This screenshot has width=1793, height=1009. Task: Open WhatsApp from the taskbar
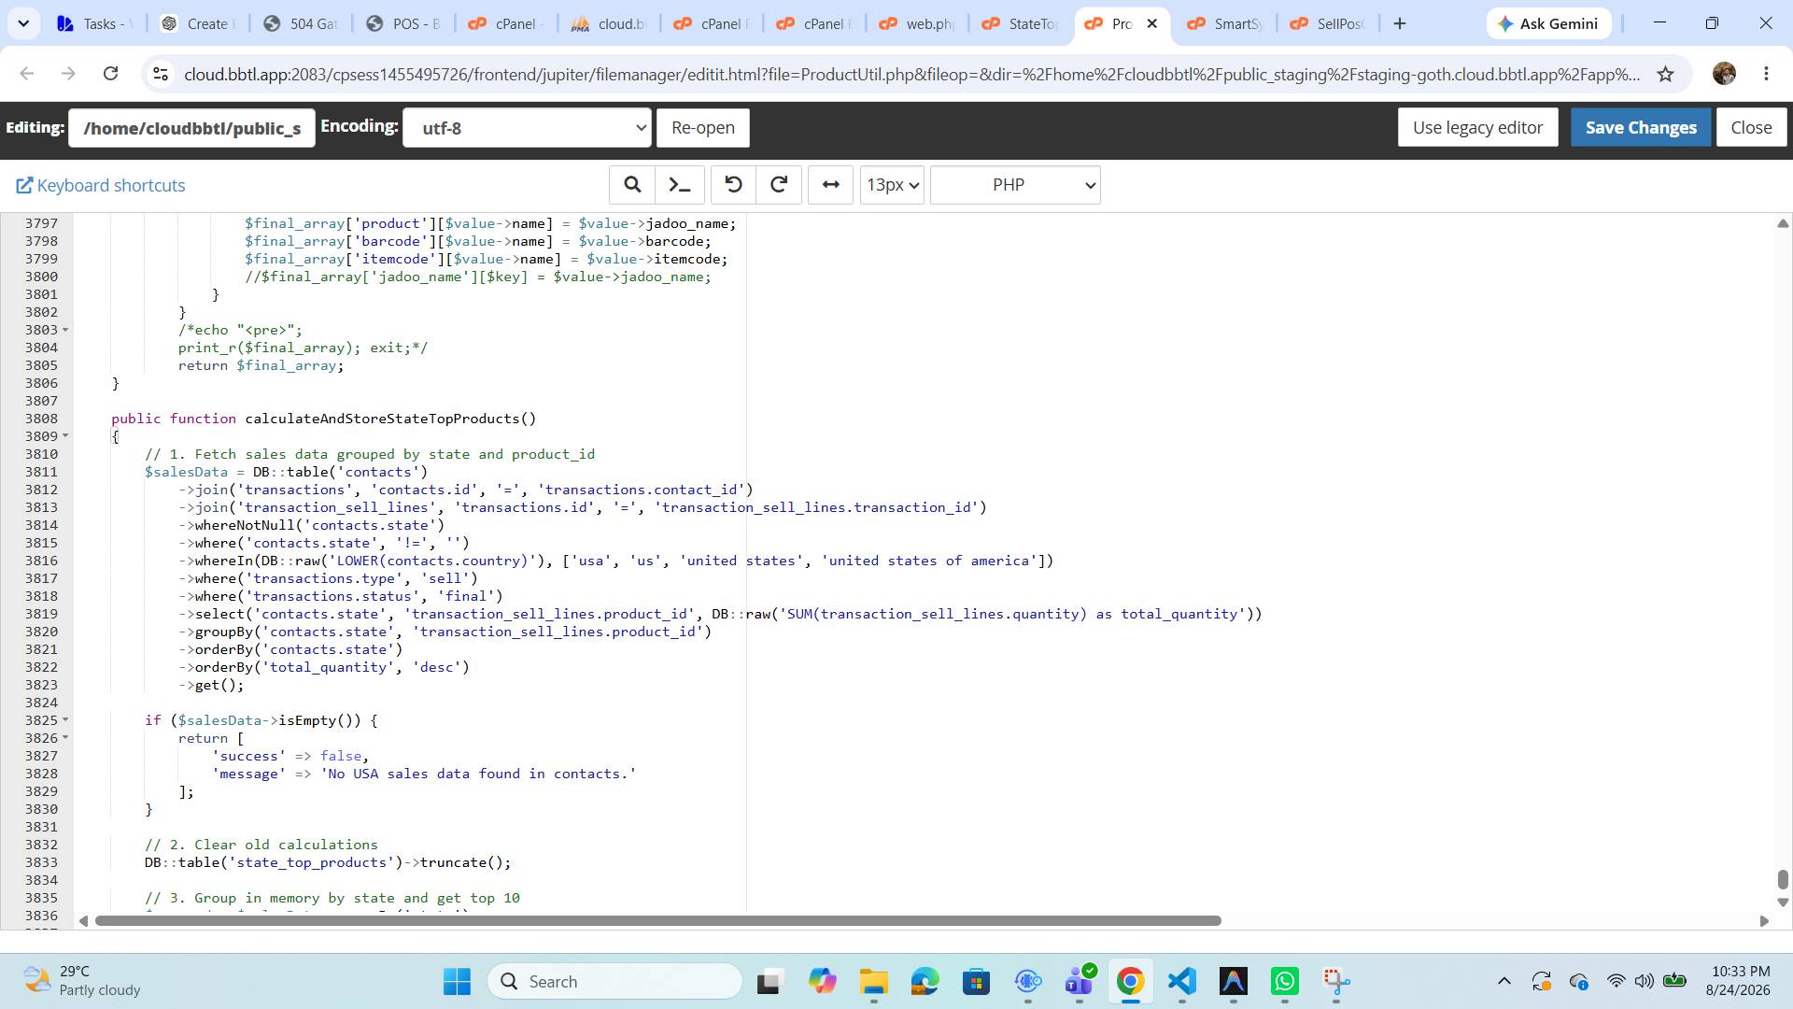click(1285, 981)
